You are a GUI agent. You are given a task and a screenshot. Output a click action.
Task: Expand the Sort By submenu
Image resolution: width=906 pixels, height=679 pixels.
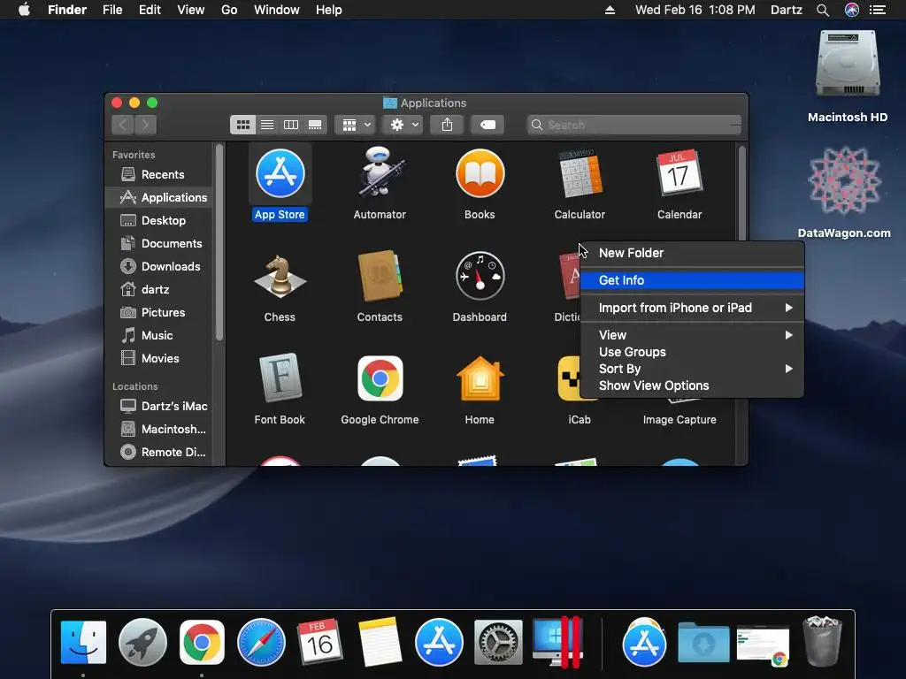692,369
